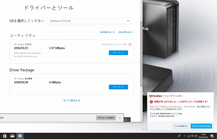Click the McAfee logo in popup

click(x=156, y=96)
